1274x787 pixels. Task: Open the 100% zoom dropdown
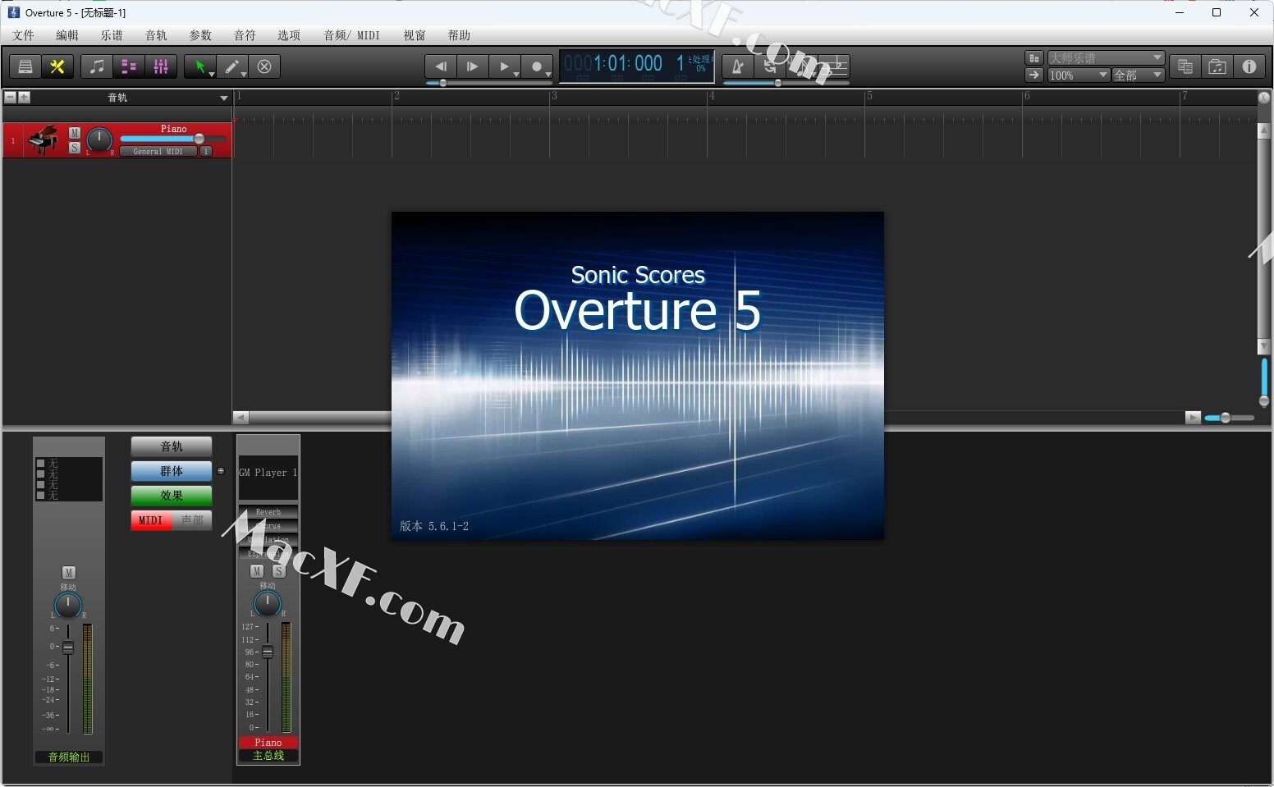[1079, 75]
